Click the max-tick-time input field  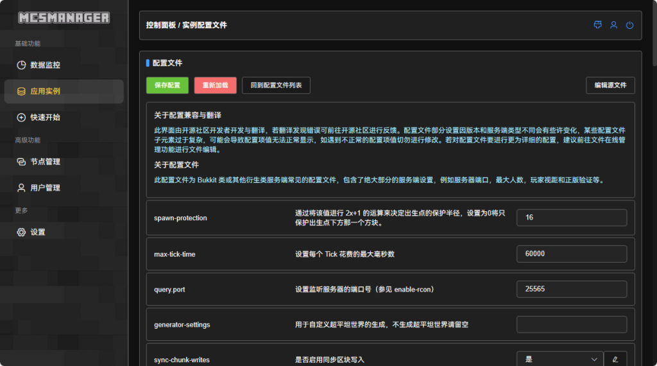[572, 254]
